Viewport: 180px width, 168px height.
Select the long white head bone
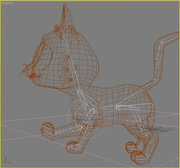(70, 60)
